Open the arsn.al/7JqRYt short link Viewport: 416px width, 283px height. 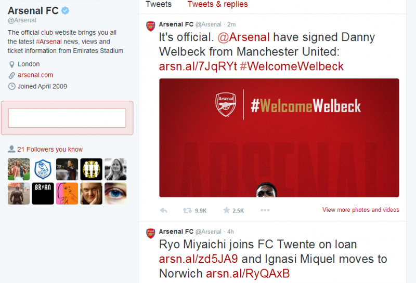(x=198, y=66)
